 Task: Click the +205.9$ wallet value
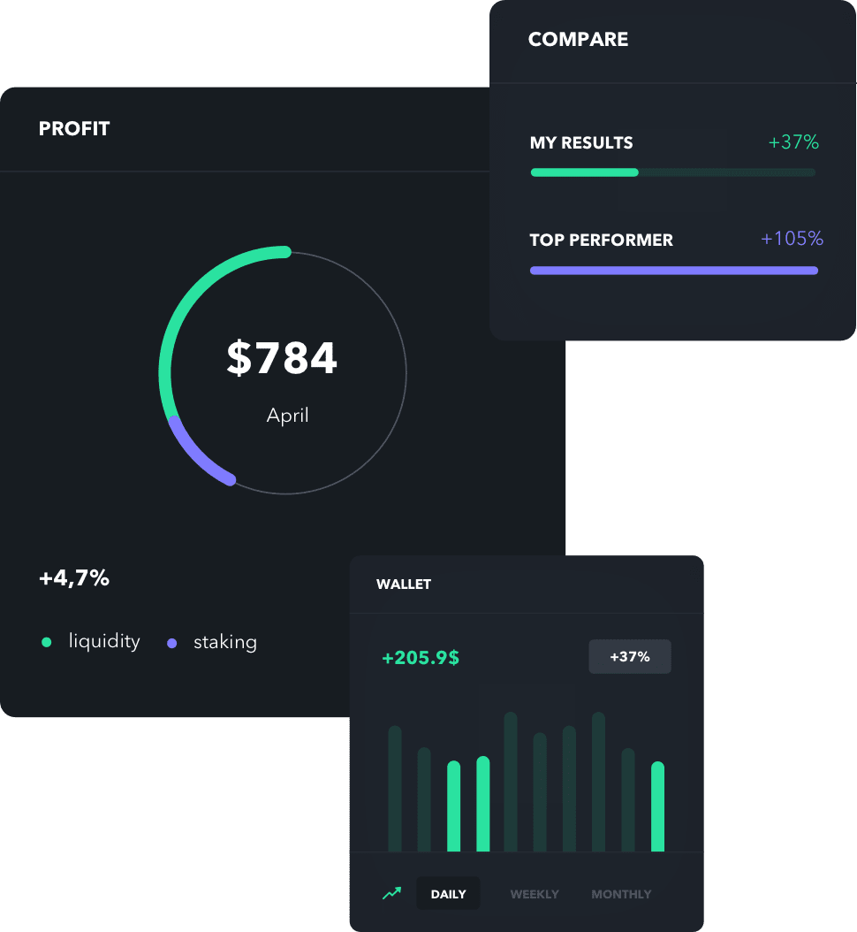(x=420, y=658)
